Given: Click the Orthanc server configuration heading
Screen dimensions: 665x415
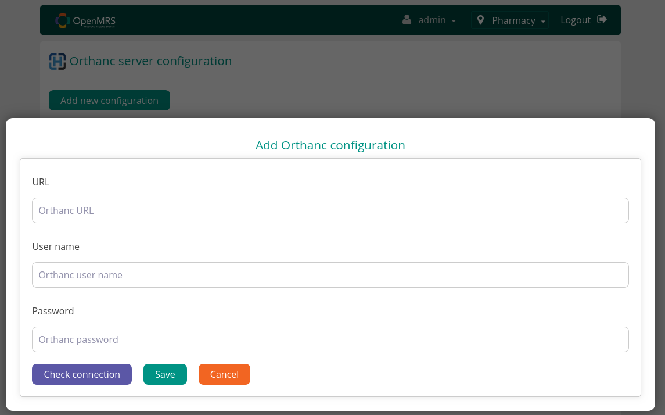Looking at the screenshot, I should [150, 61].
